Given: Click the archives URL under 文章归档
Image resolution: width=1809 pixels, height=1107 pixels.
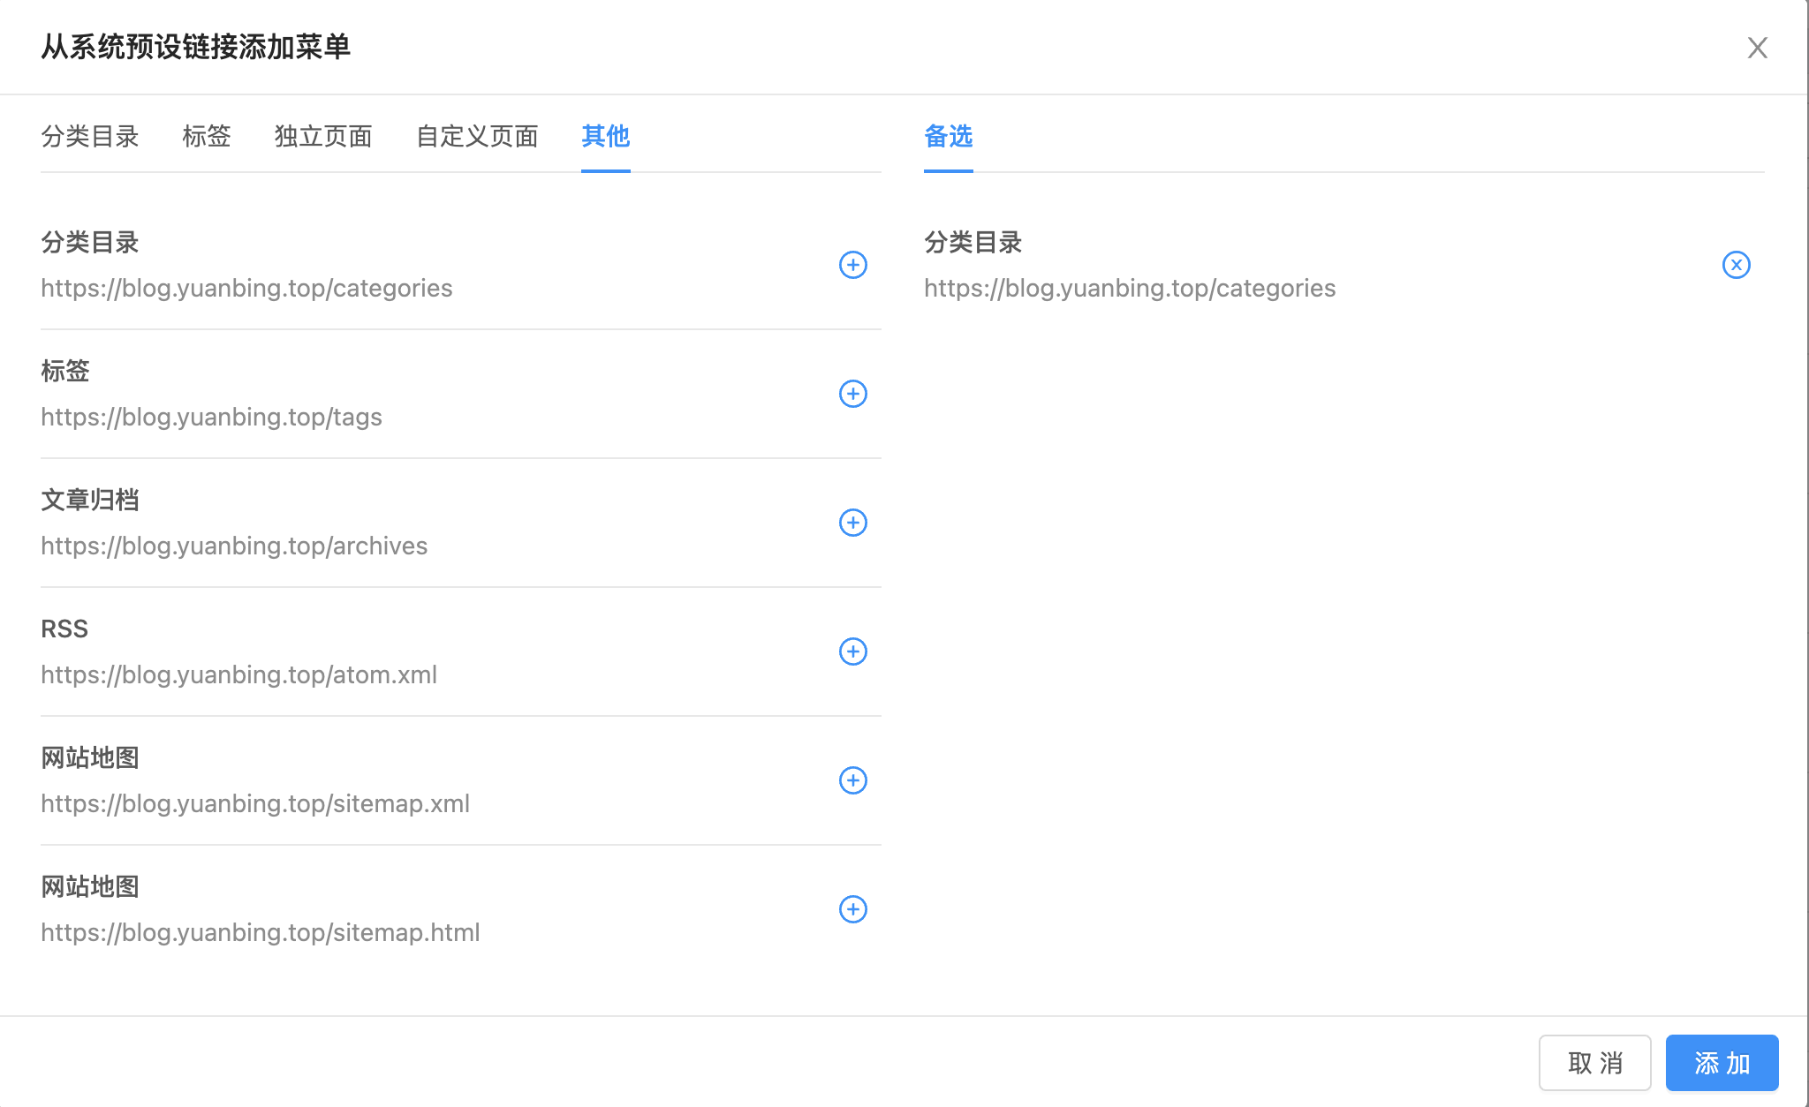Looking at the screenshot, I should click(x=233, y=546).
